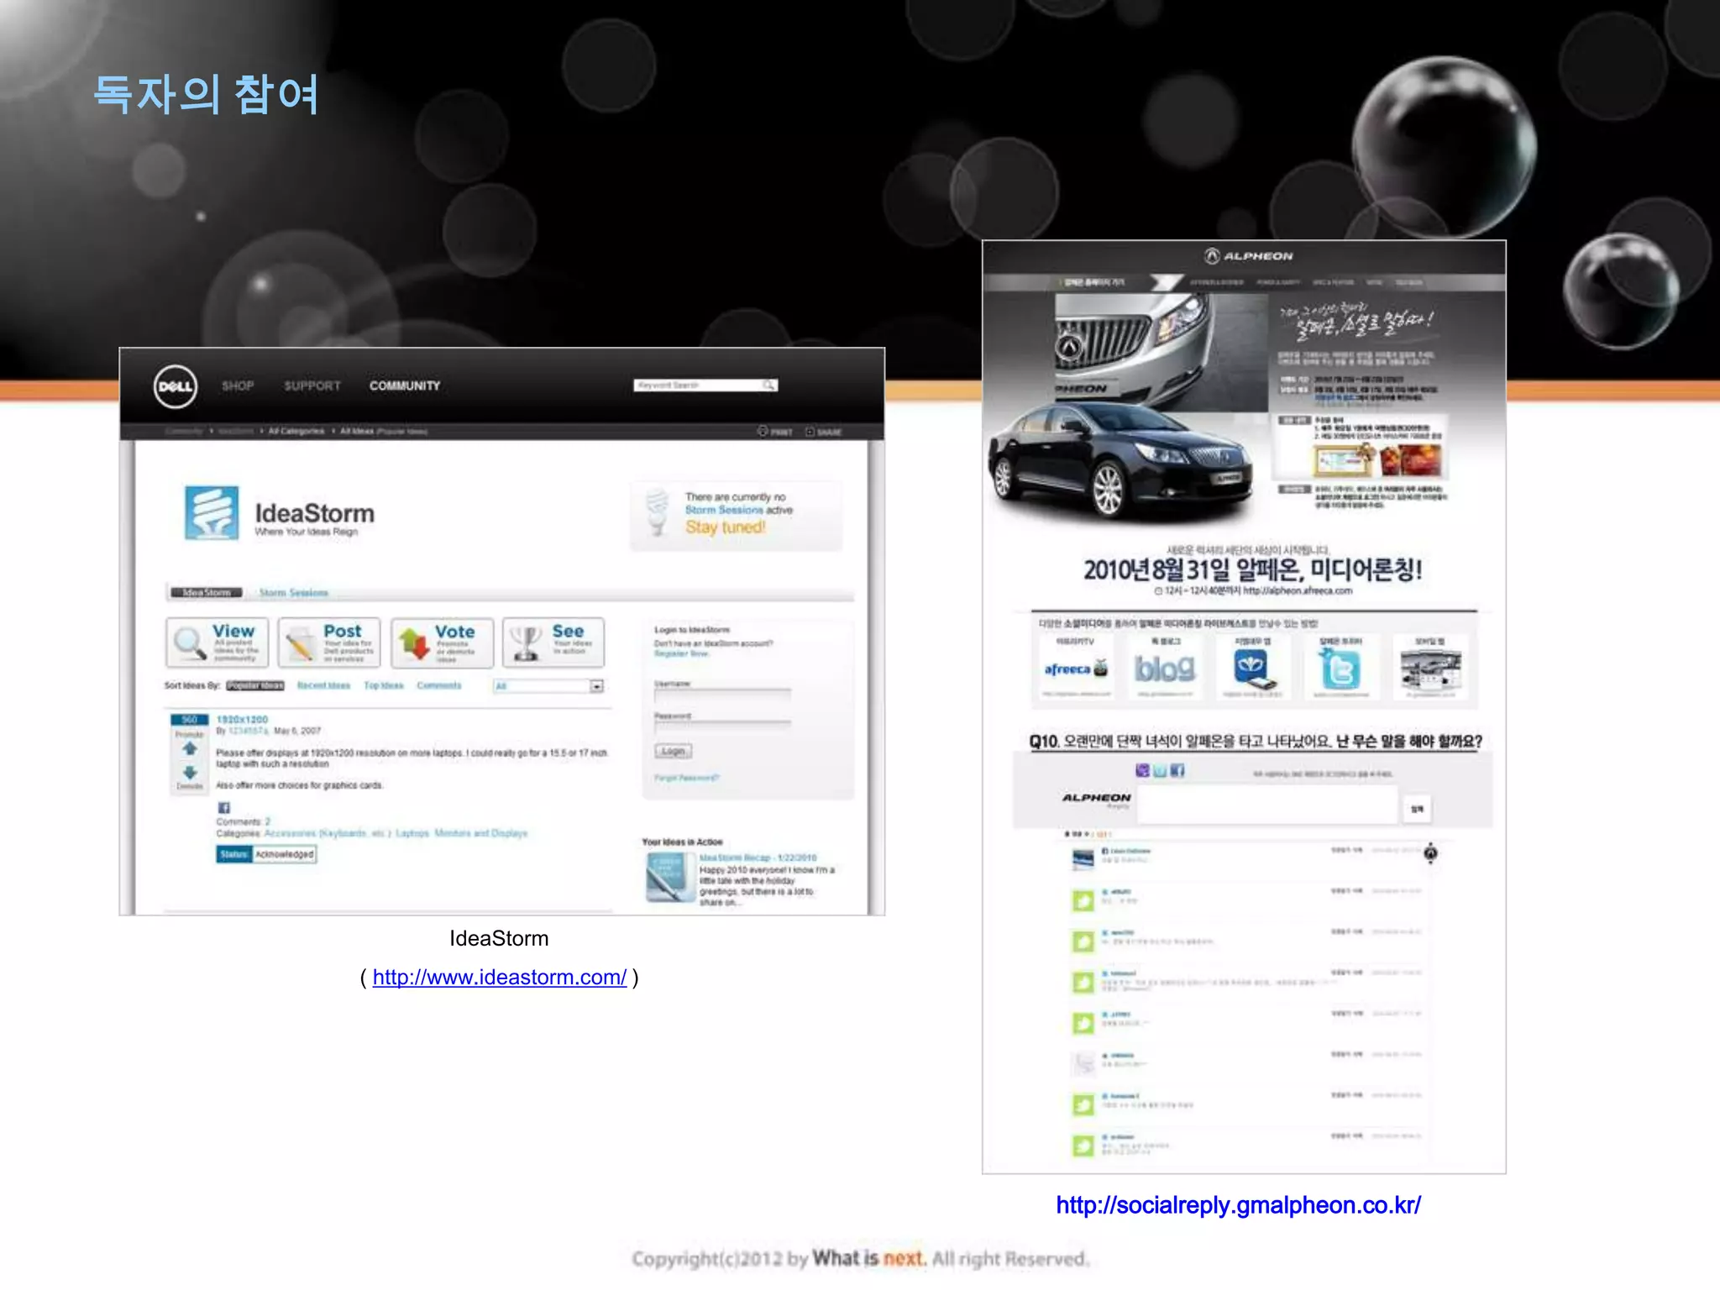Click the Login button
The width and height of the screenshot is (1720, 1290).
click(674, 751)
